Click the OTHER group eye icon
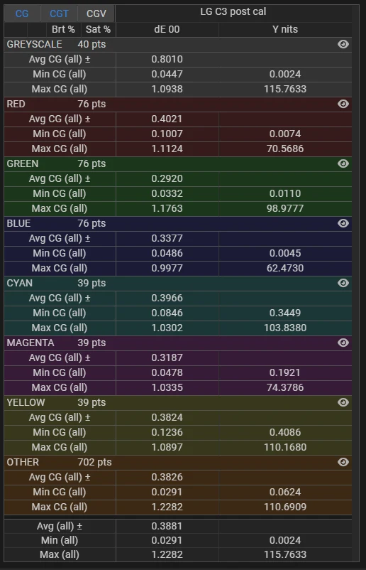 point(343,462)
